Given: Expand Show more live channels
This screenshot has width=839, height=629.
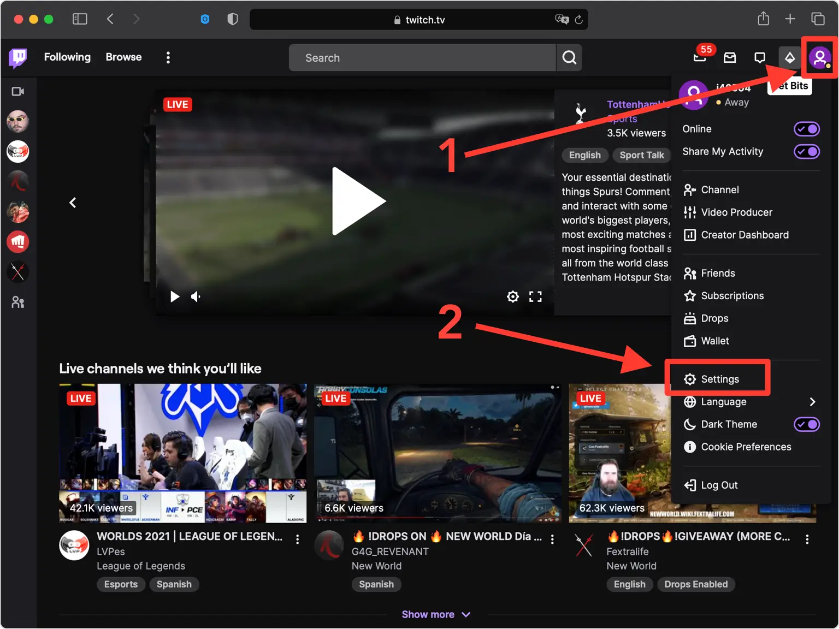Looking at the screenshot, I should point(436,614).
